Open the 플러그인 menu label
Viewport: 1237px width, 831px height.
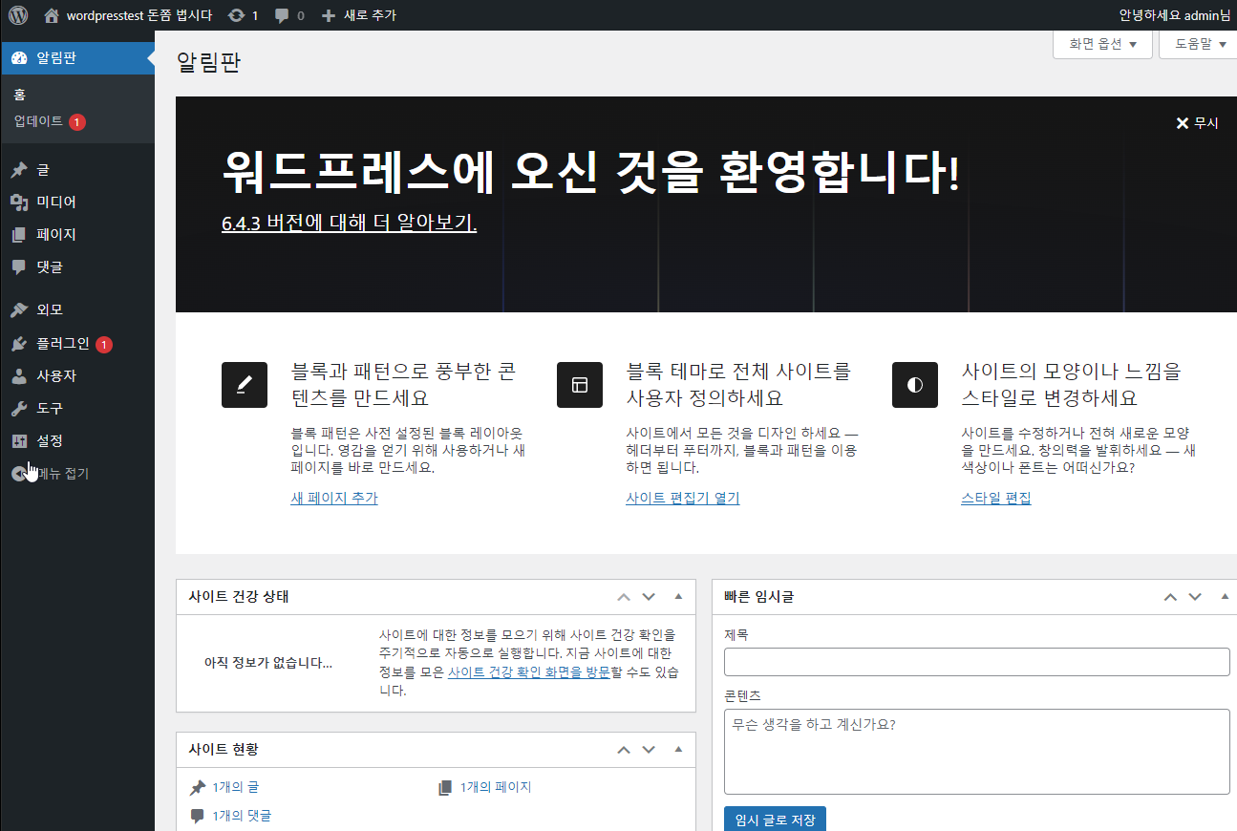coord(63,344)
